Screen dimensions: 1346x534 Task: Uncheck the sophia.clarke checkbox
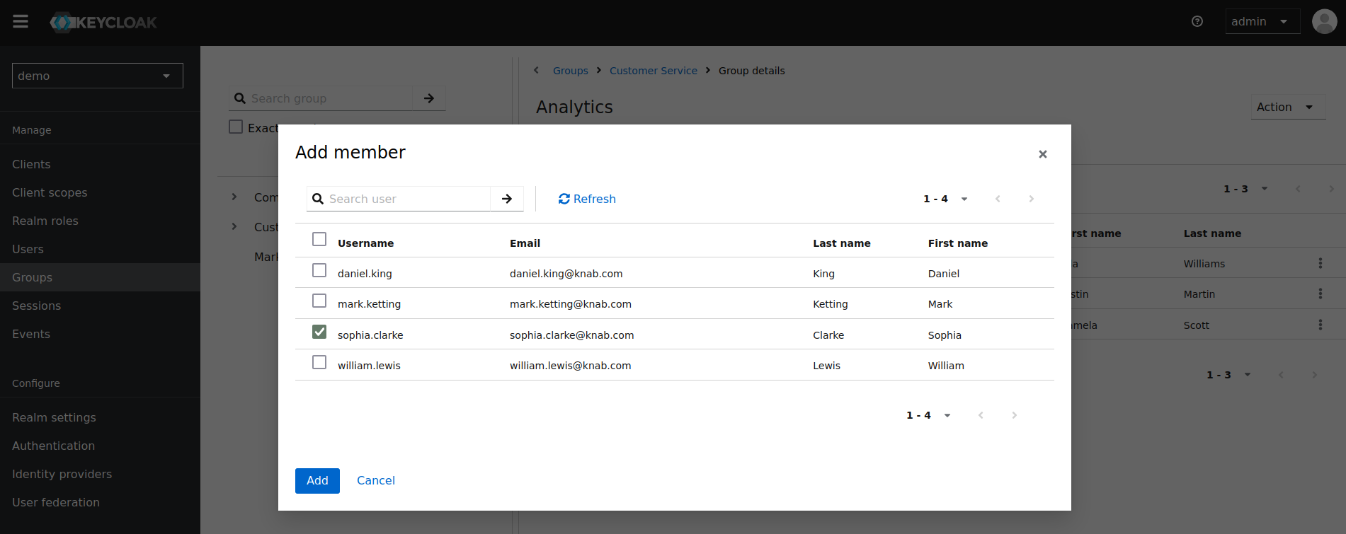(319, 332)
